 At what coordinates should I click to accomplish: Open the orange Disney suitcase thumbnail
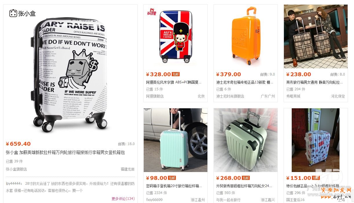246,36
